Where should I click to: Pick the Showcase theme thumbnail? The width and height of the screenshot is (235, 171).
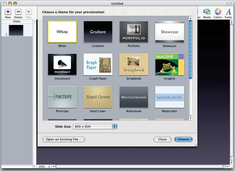(170, 32)
